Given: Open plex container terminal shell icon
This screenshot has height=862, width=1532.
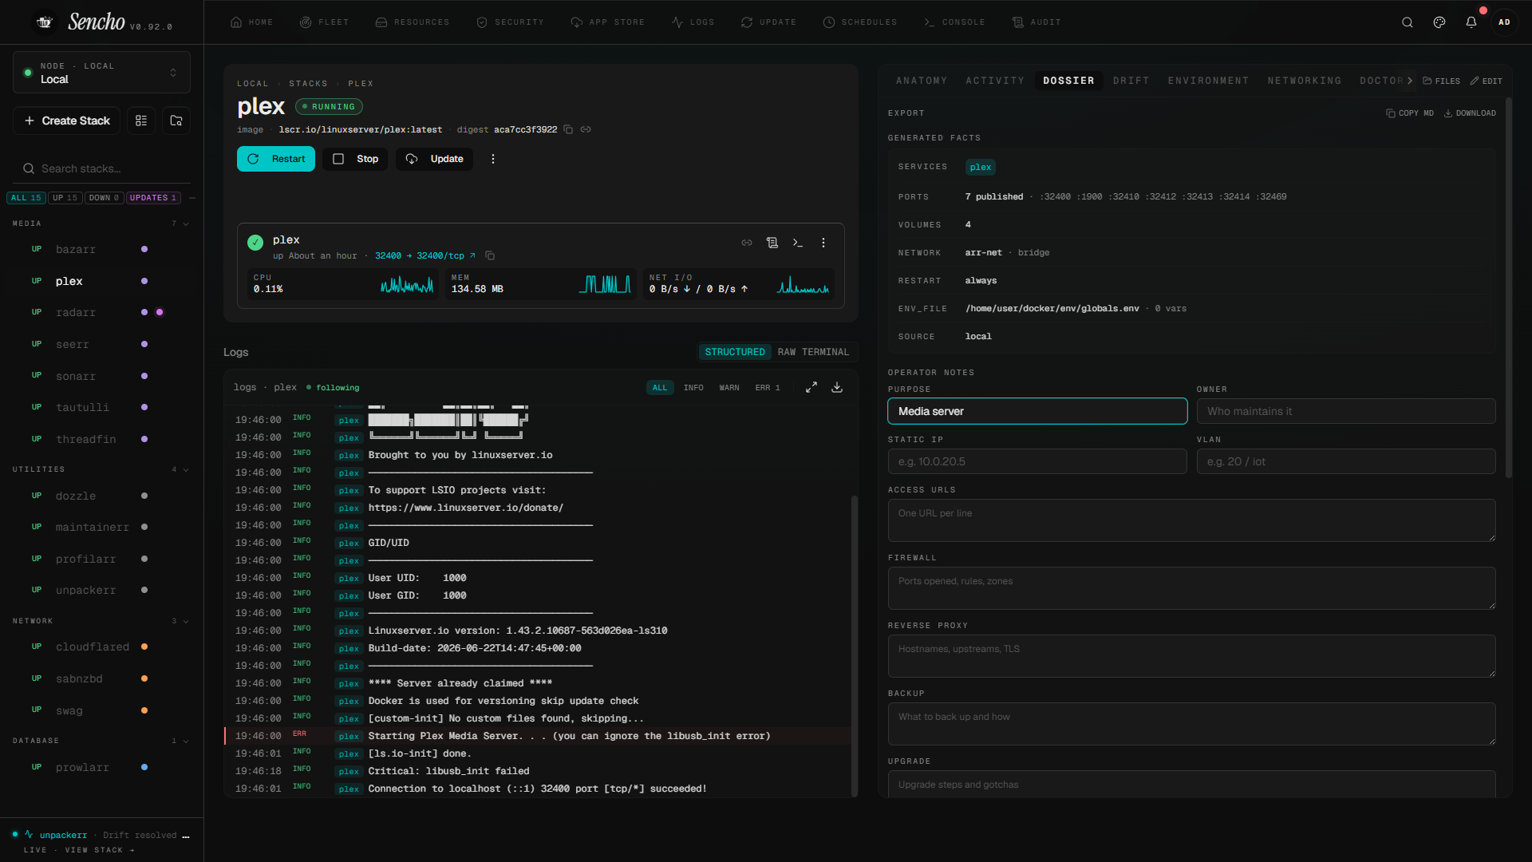Looking at the screenshot, I should coord(798,243).
